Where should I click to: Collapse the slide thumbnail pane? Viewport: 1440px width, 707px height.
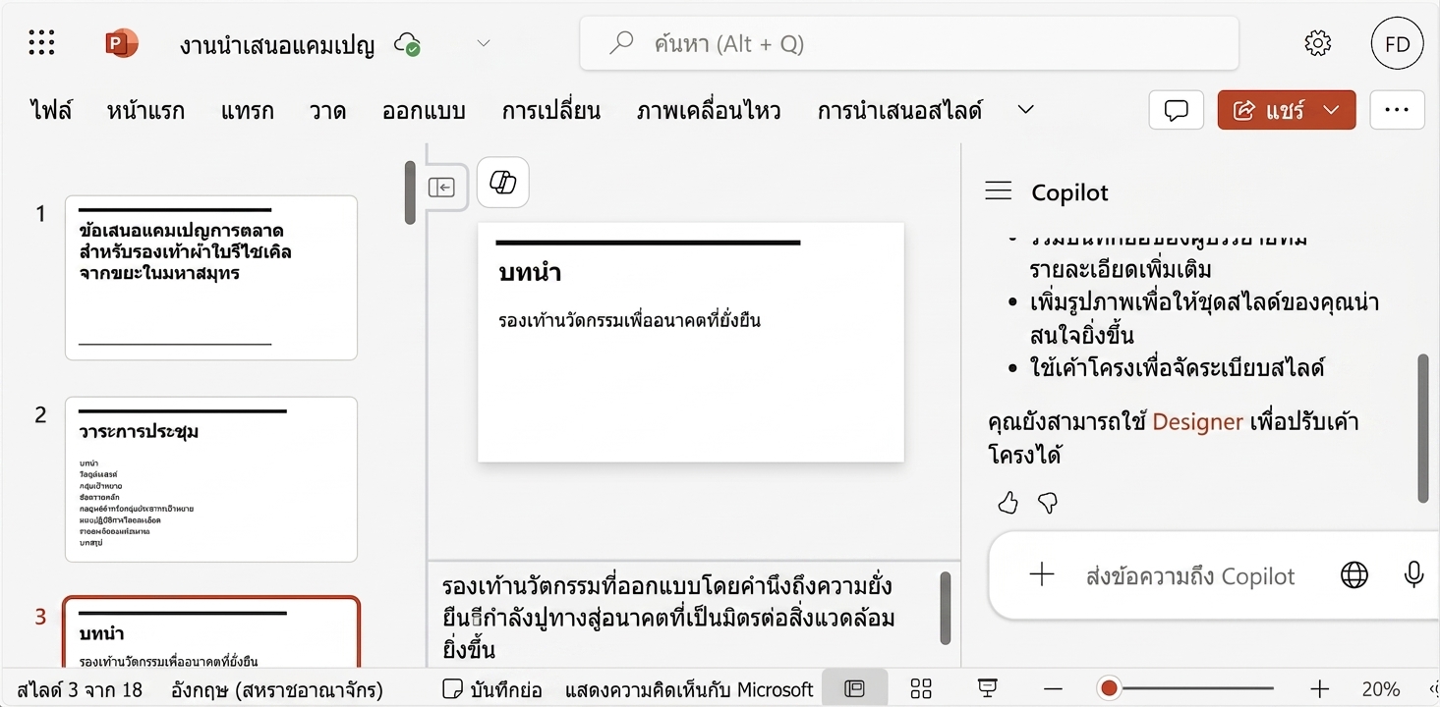tap(441, 187)
